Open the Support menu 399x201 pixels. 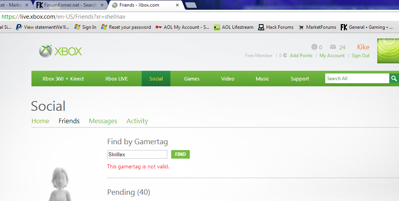[x=300, y=79]
